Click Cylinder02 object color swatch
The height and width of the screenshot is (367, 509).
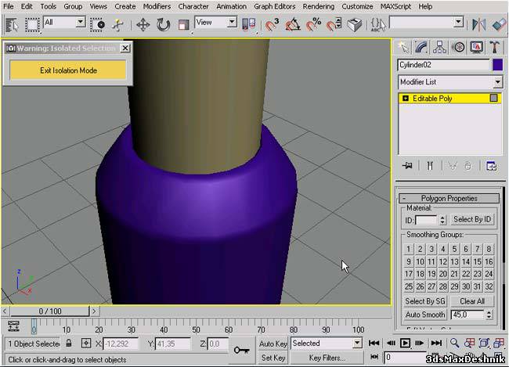point(497,65)
